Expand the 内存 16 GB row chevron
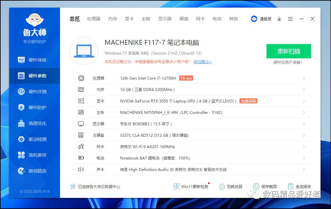This screenshot has height=209, width=331. coord(304,90)
